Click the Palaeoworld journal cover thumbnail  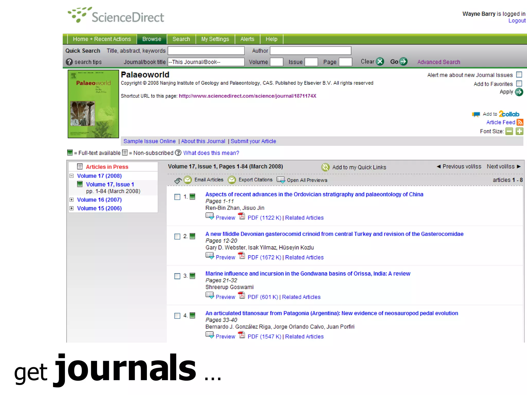pos(93,104)
